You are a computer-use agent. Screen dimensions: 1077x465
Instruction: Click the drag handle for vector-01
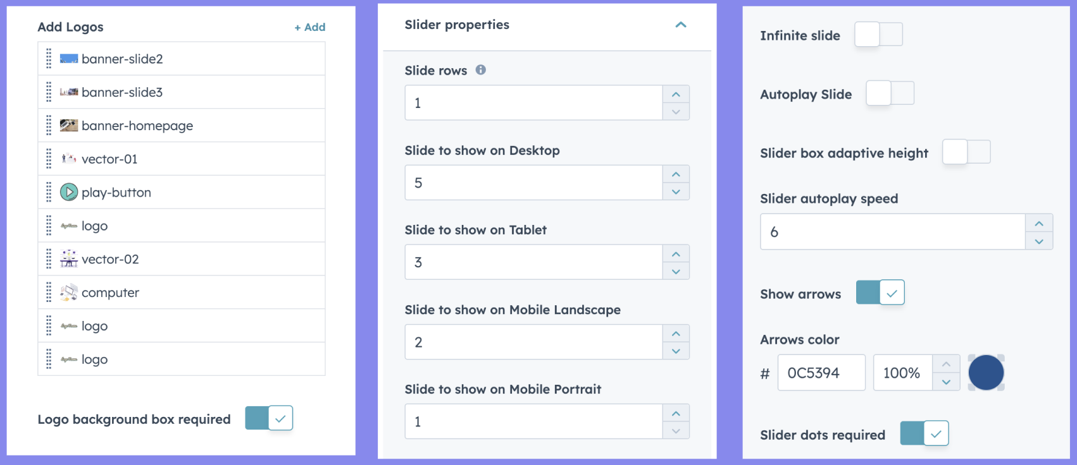click(x=49, y=159)
